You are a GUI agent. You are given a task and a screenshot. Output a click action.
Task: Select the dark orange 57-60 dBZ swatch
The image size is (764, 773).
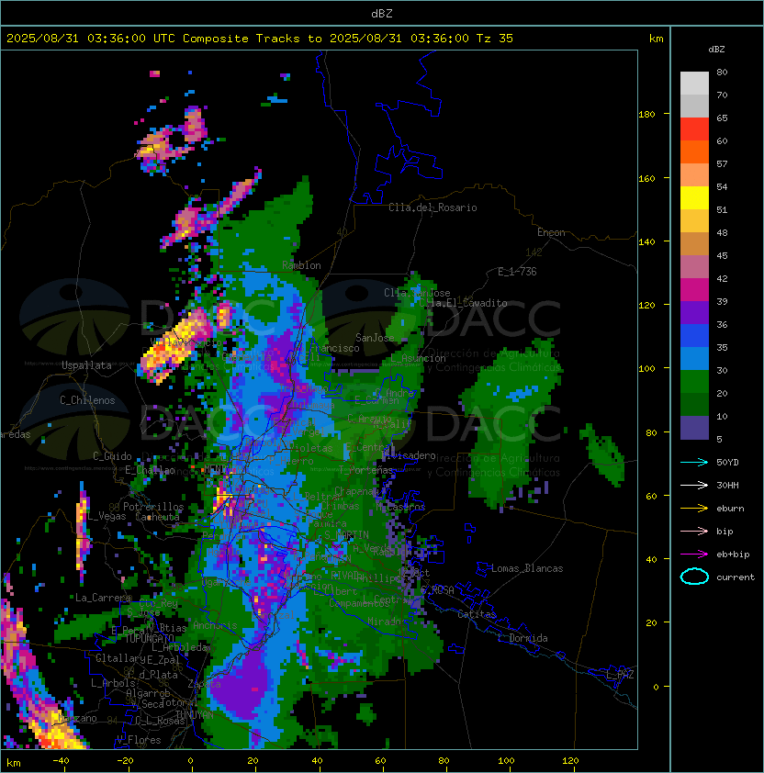(694, 151)
